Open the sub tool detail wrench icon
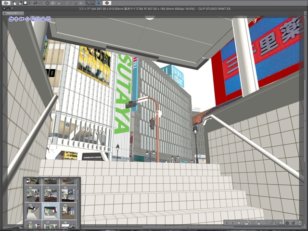The width and height of the screenshot is (308, 231). point(293,223)
